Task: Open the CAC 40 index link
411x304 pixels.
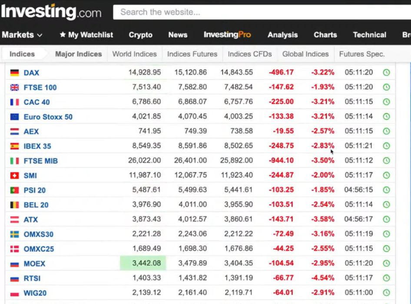Action: (x=36, y=102)
